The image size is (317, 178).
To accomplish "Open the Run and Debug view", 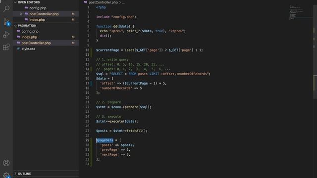I will click(6, 35).
